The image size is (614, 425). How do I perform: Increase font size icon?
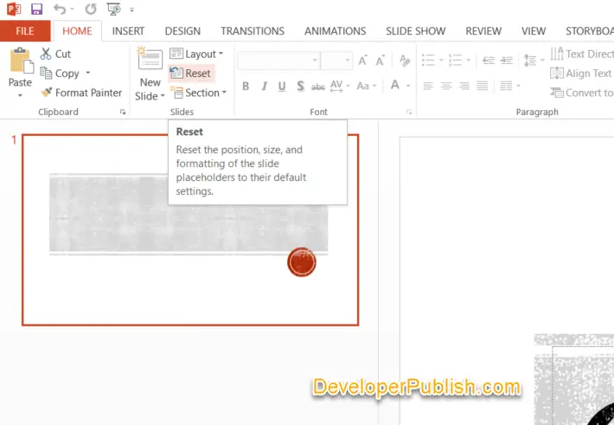click(362, 61)
